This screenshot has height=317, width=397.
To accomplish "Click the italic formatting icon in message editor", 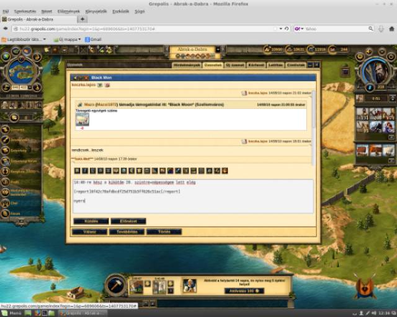I will [x=85, y=170].
